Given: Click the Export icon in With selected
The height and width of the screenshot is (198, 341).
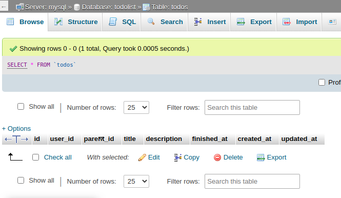Looking at the screenshot, I should pos(260,157).
